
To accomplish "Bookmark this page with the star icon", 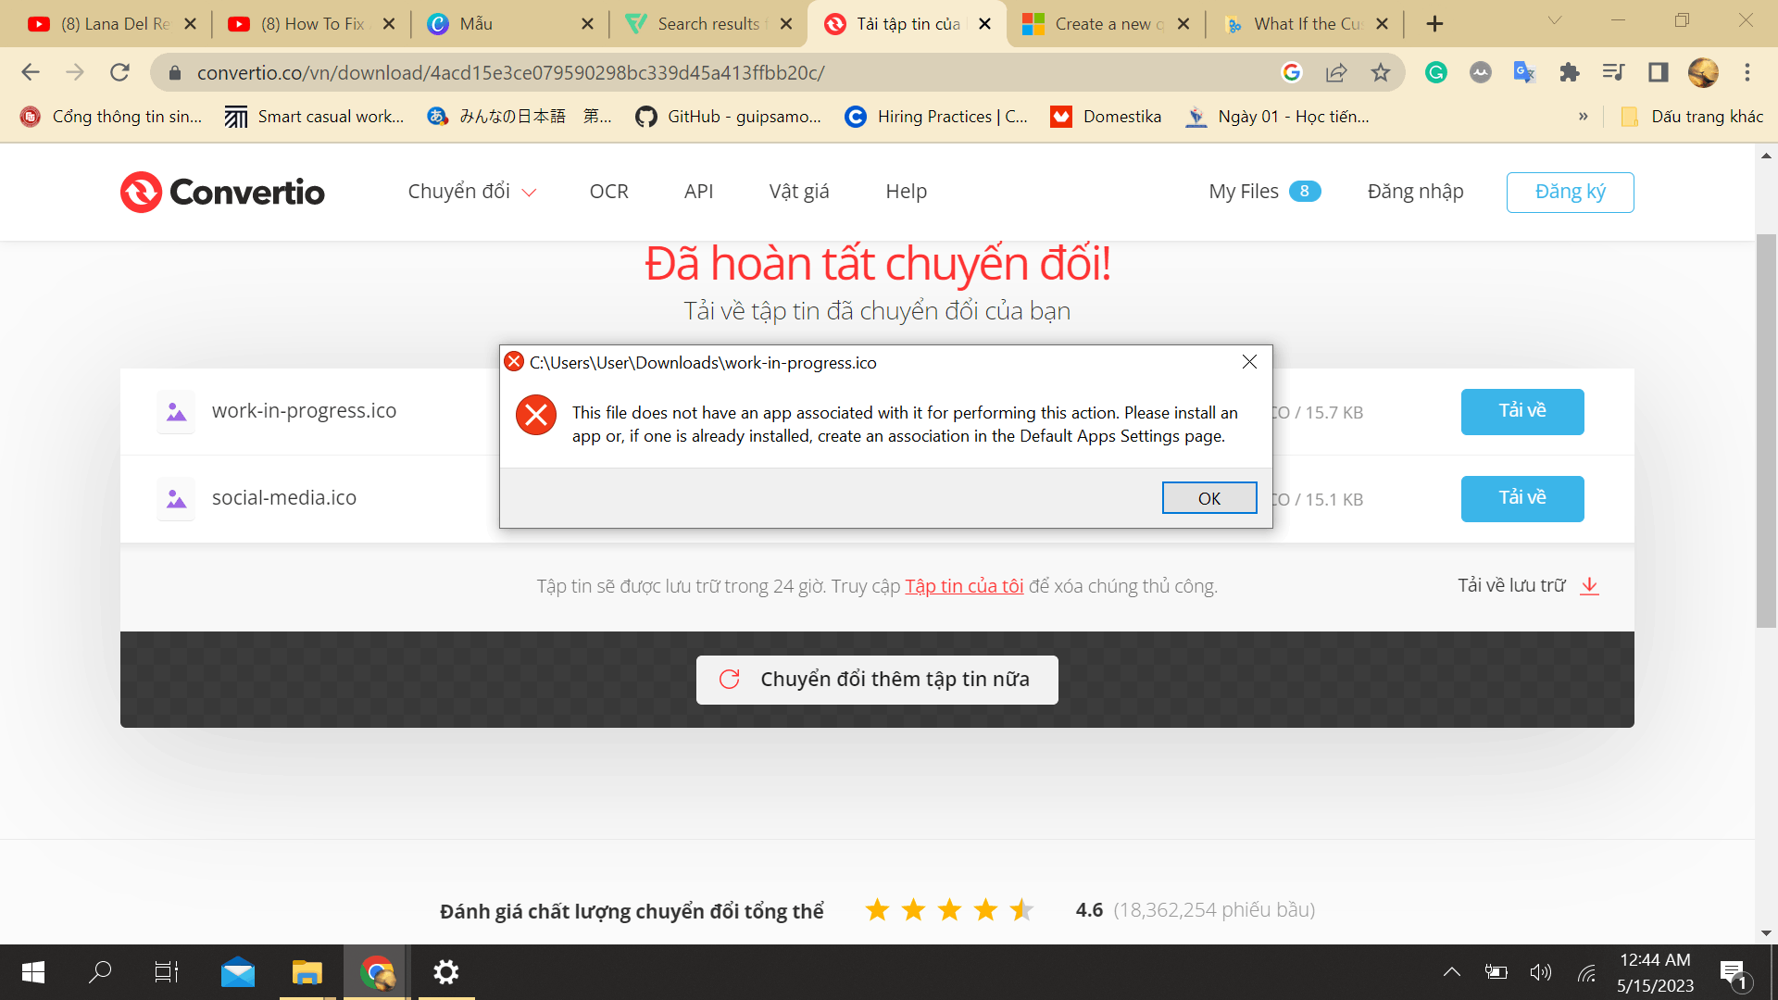I will 1380,72.
